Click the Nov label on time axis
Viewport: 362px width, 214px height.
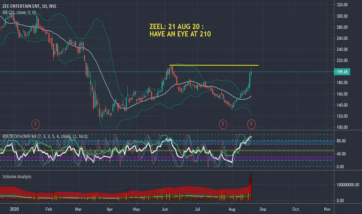pyautogui.click(x=327, y=209)
